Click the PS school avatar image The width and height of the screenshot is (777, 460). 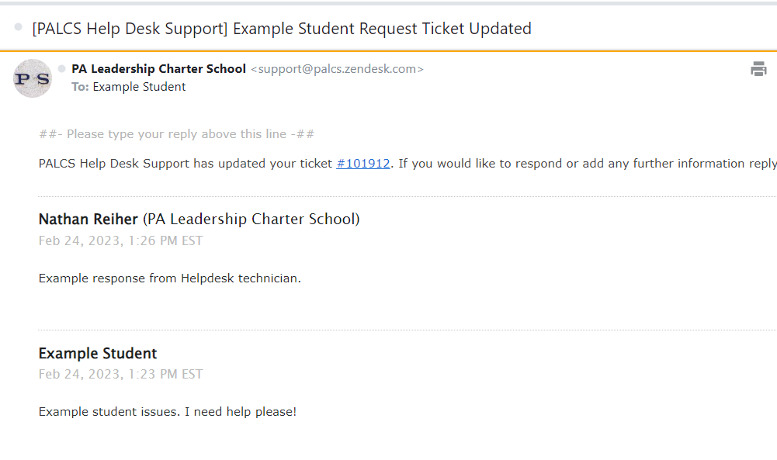32,78
